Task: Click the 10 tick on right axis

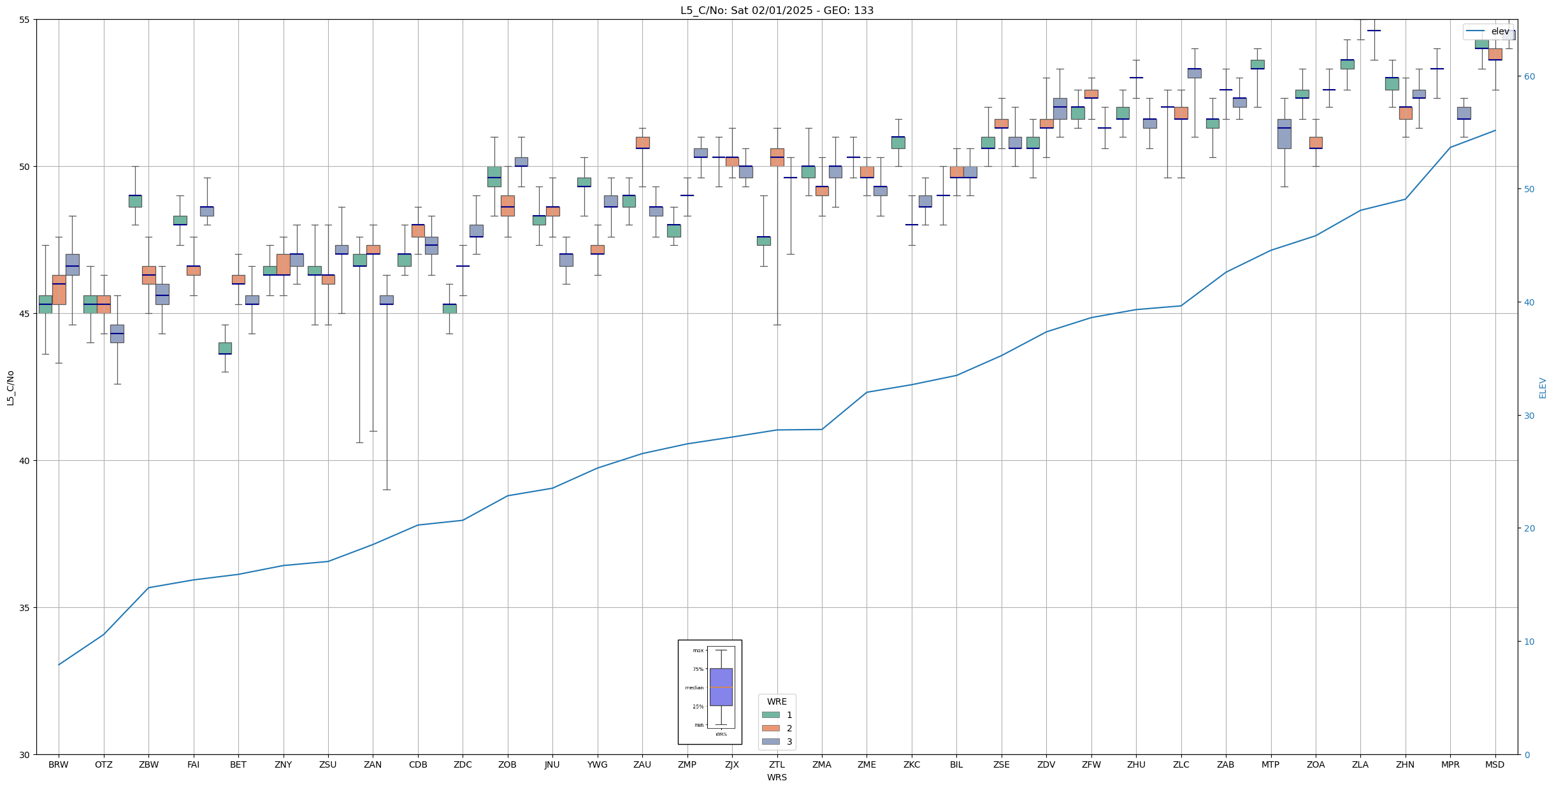Action: point(1529,642)
